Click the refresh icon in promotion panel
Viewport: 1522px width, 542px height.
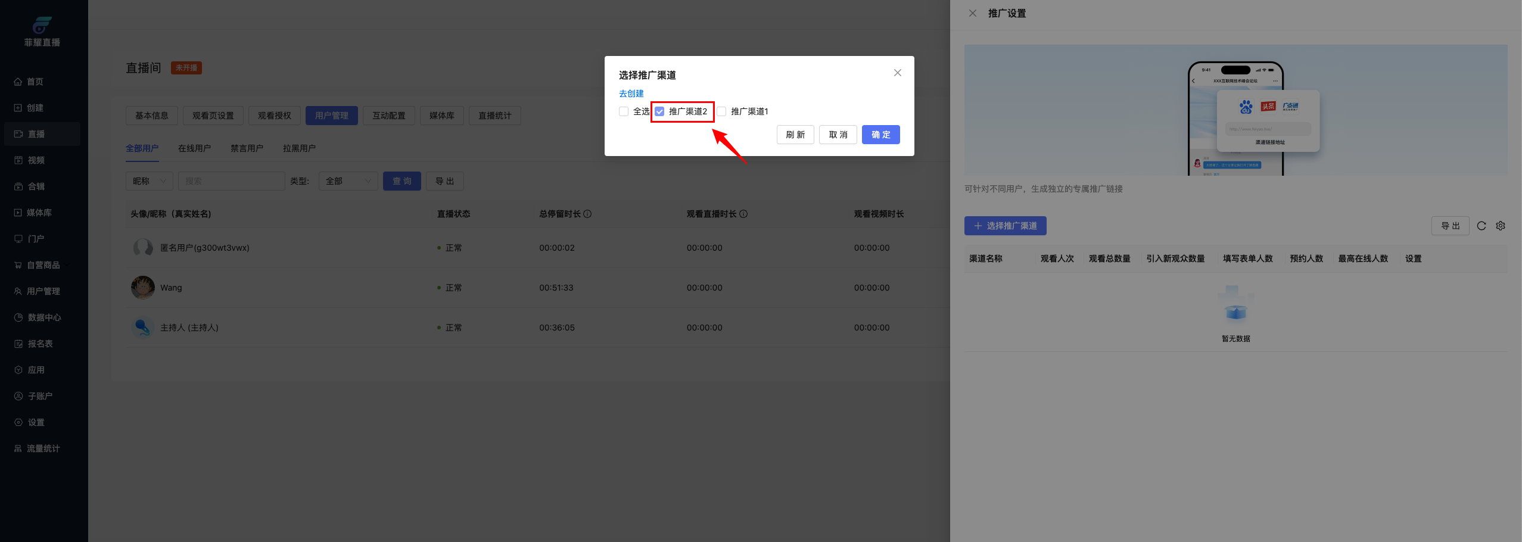click(1481, 226)
